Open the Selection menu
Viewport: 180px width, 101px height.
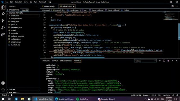coord(19,2)
